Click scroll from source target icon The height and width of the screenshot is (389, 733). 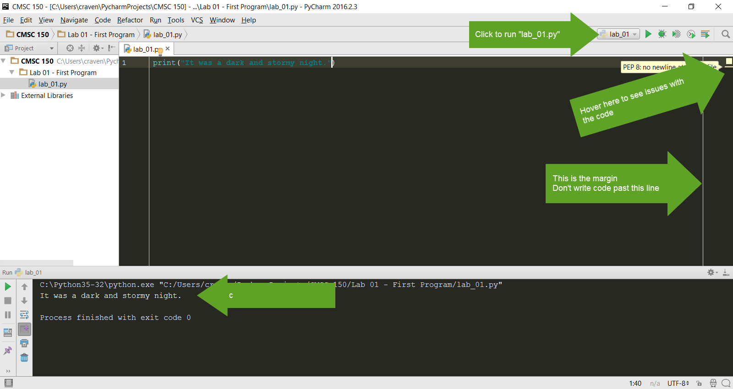pyautogui.click(x=70, y=48)
